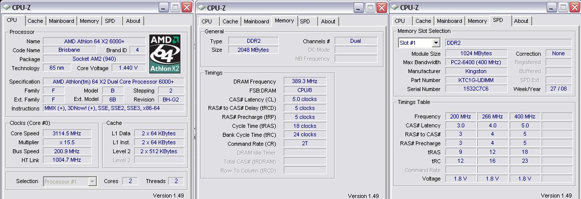Click the Revision value 'BH-G2'

171,99
